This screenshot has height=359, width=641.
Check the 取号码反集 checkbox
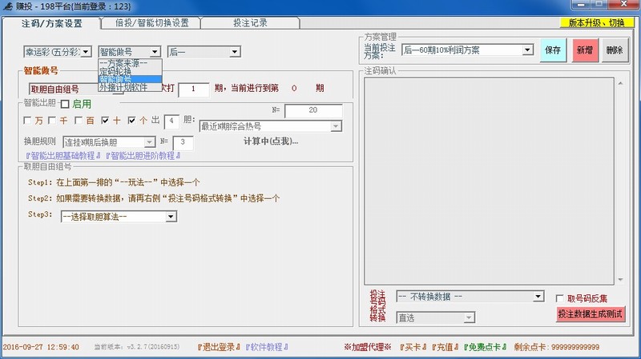click(561, 298)
